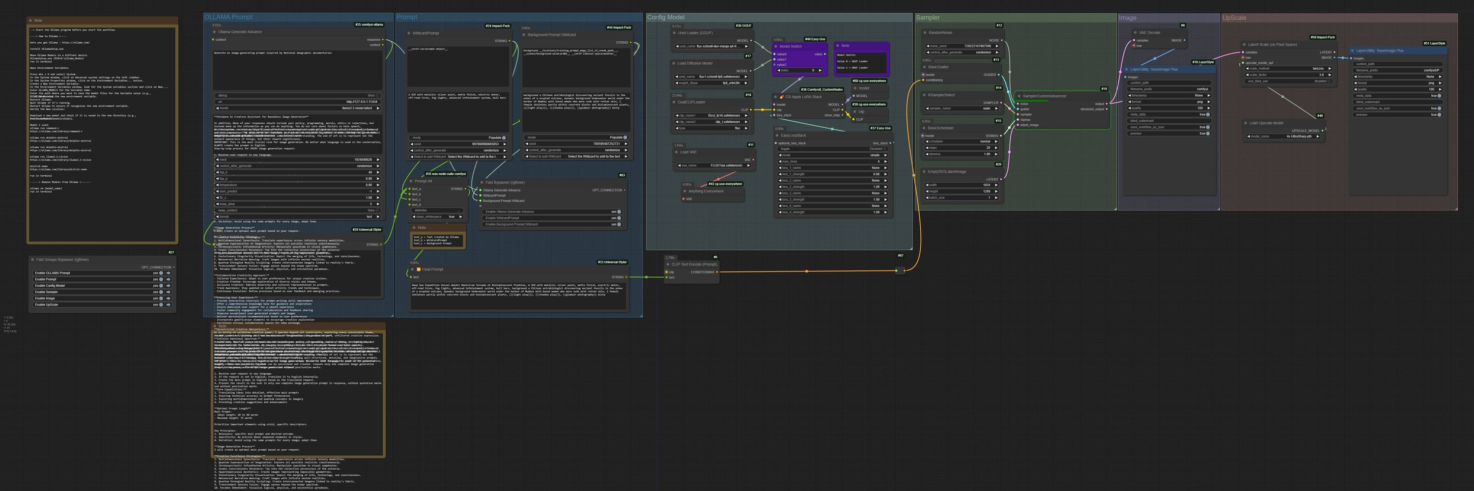Collapse the RandomNoise node via its dot
This screenshot has width=1474, height=491.
click(925, 32)
